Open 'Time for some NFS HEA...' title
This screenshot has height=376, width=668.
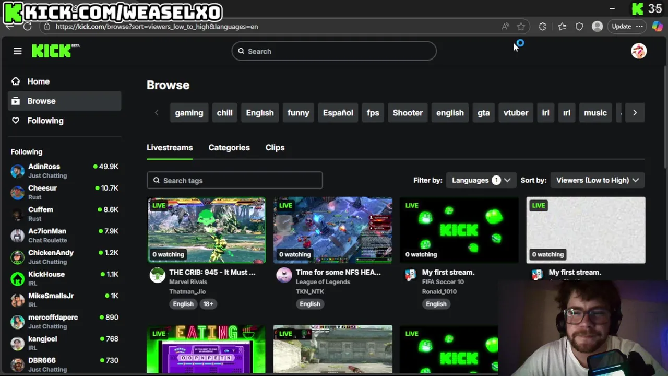tap(338, 272)
